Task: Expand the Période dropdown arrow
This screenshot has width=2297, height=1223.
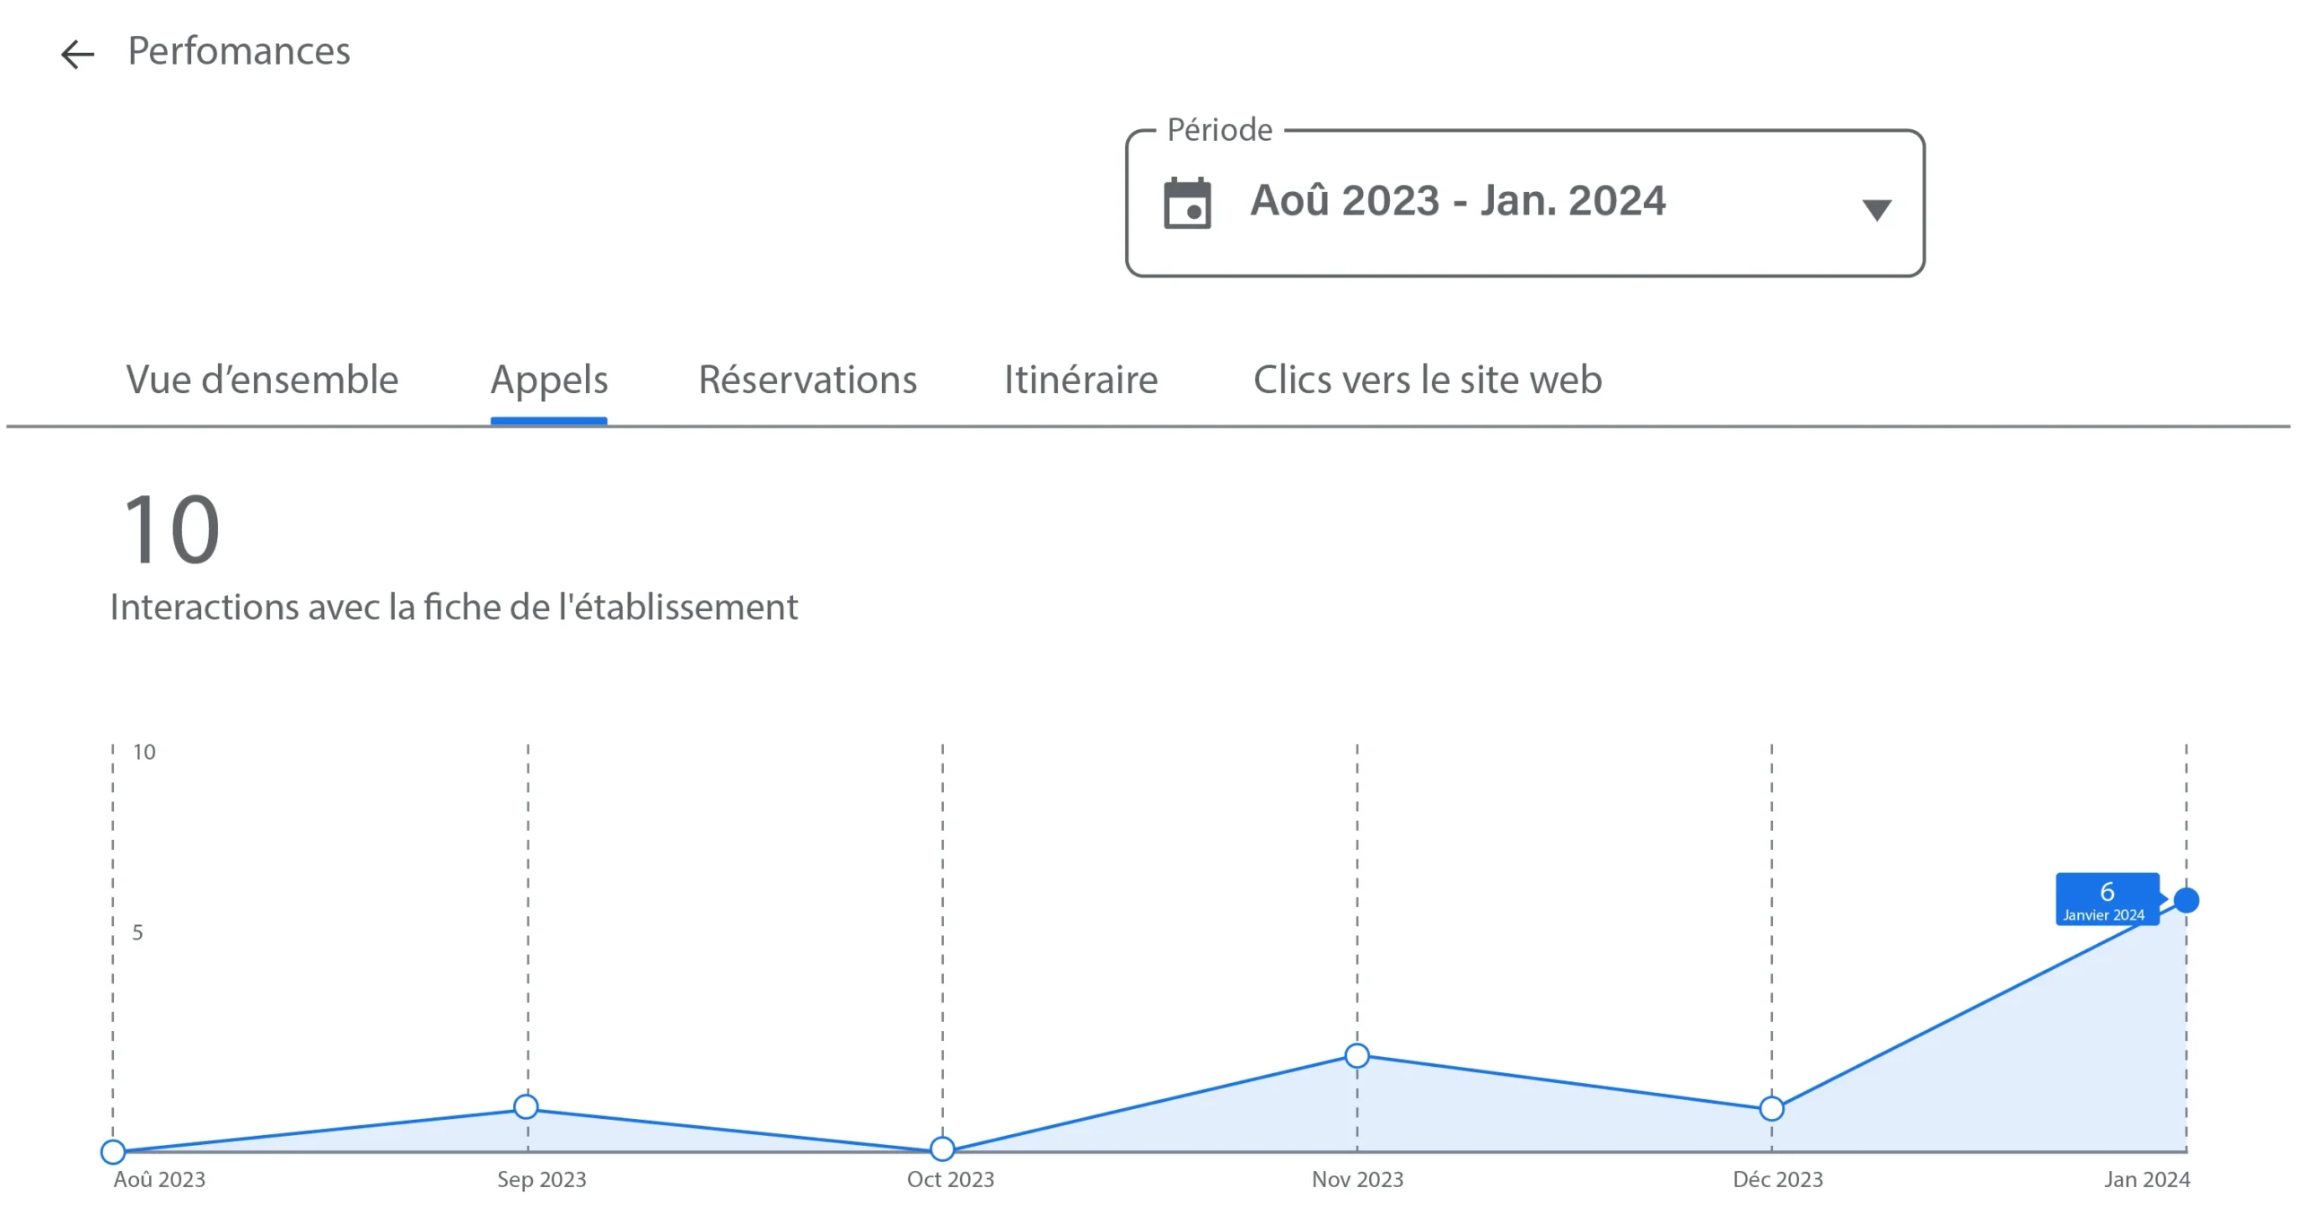Action: tap(1876, 210)
